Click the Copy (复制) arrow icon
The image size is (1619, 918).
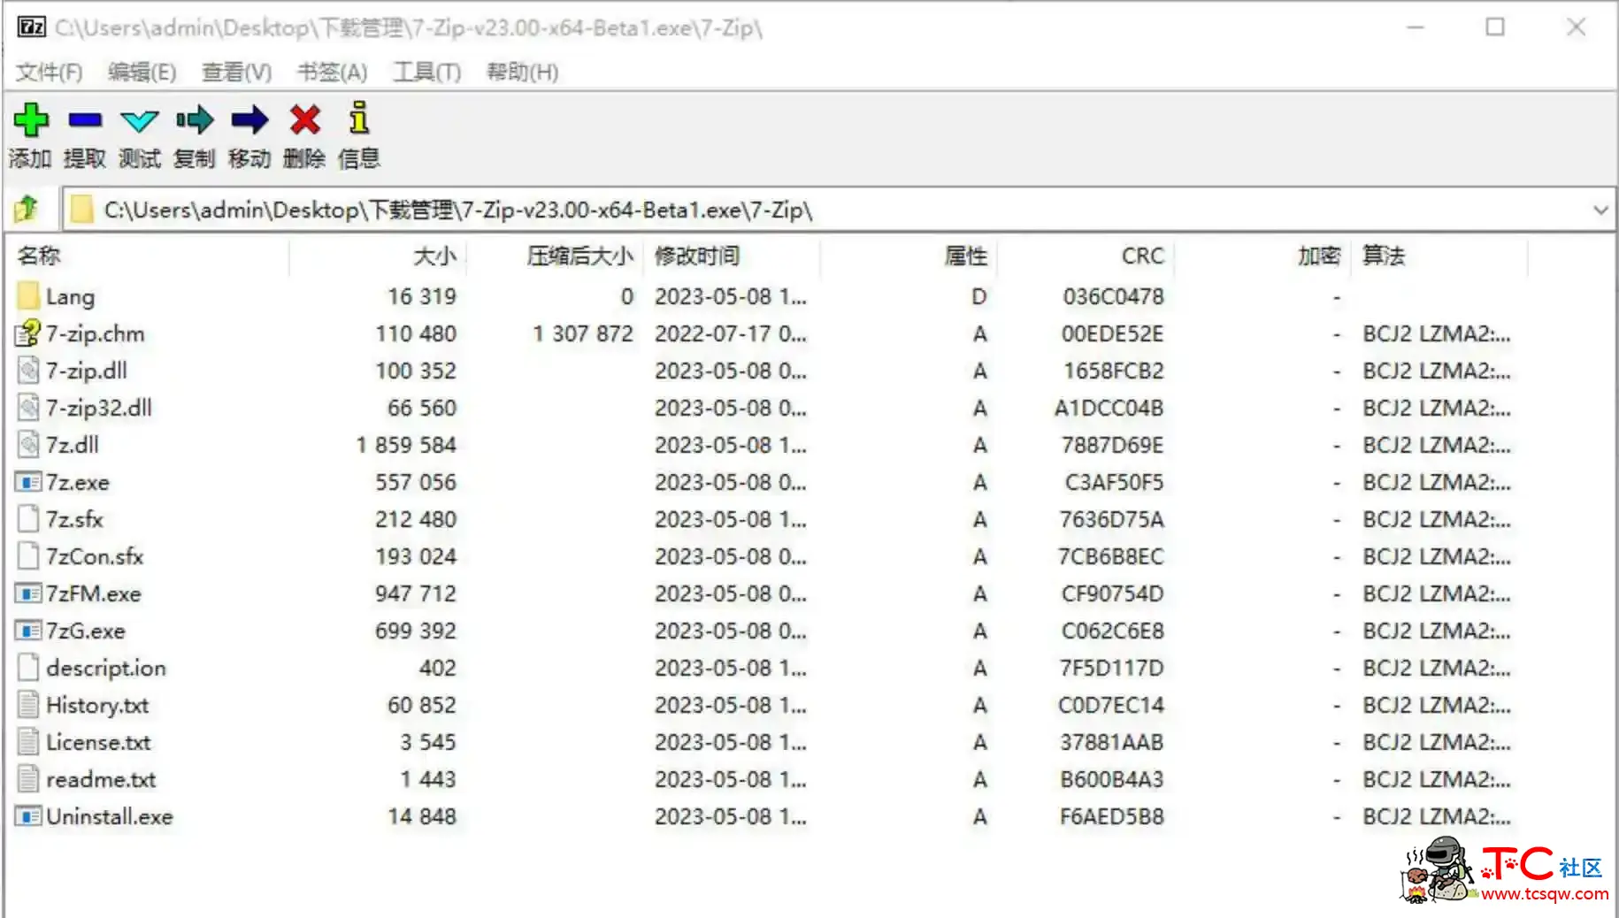click(x=195, y=119)
